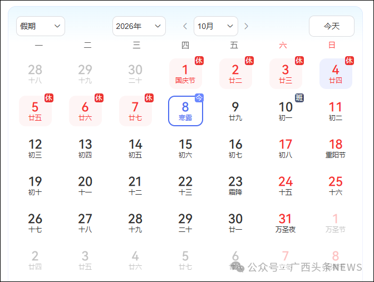
Task: Select October 3 廿三
Action: 286,73
